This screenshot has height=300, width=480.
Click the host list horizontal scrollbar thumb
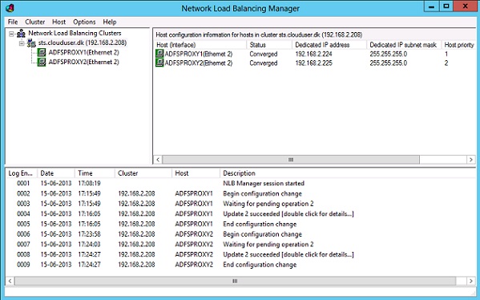coord(291,160)
